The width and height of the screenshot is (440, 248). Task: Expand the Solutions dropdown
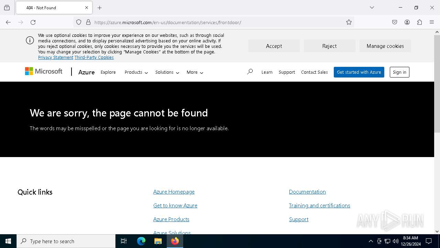click(167, 72)
